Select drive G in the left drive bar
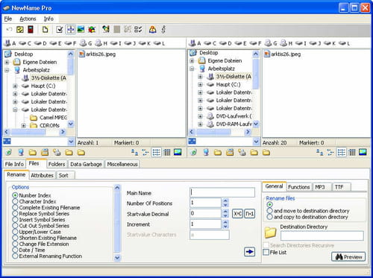Viewport: 373px width, 278px height. (x=86, y=43)
